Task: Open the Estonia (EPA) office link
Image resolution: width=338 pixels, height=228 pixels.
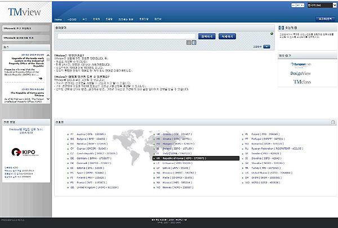Action: (90, 168)
